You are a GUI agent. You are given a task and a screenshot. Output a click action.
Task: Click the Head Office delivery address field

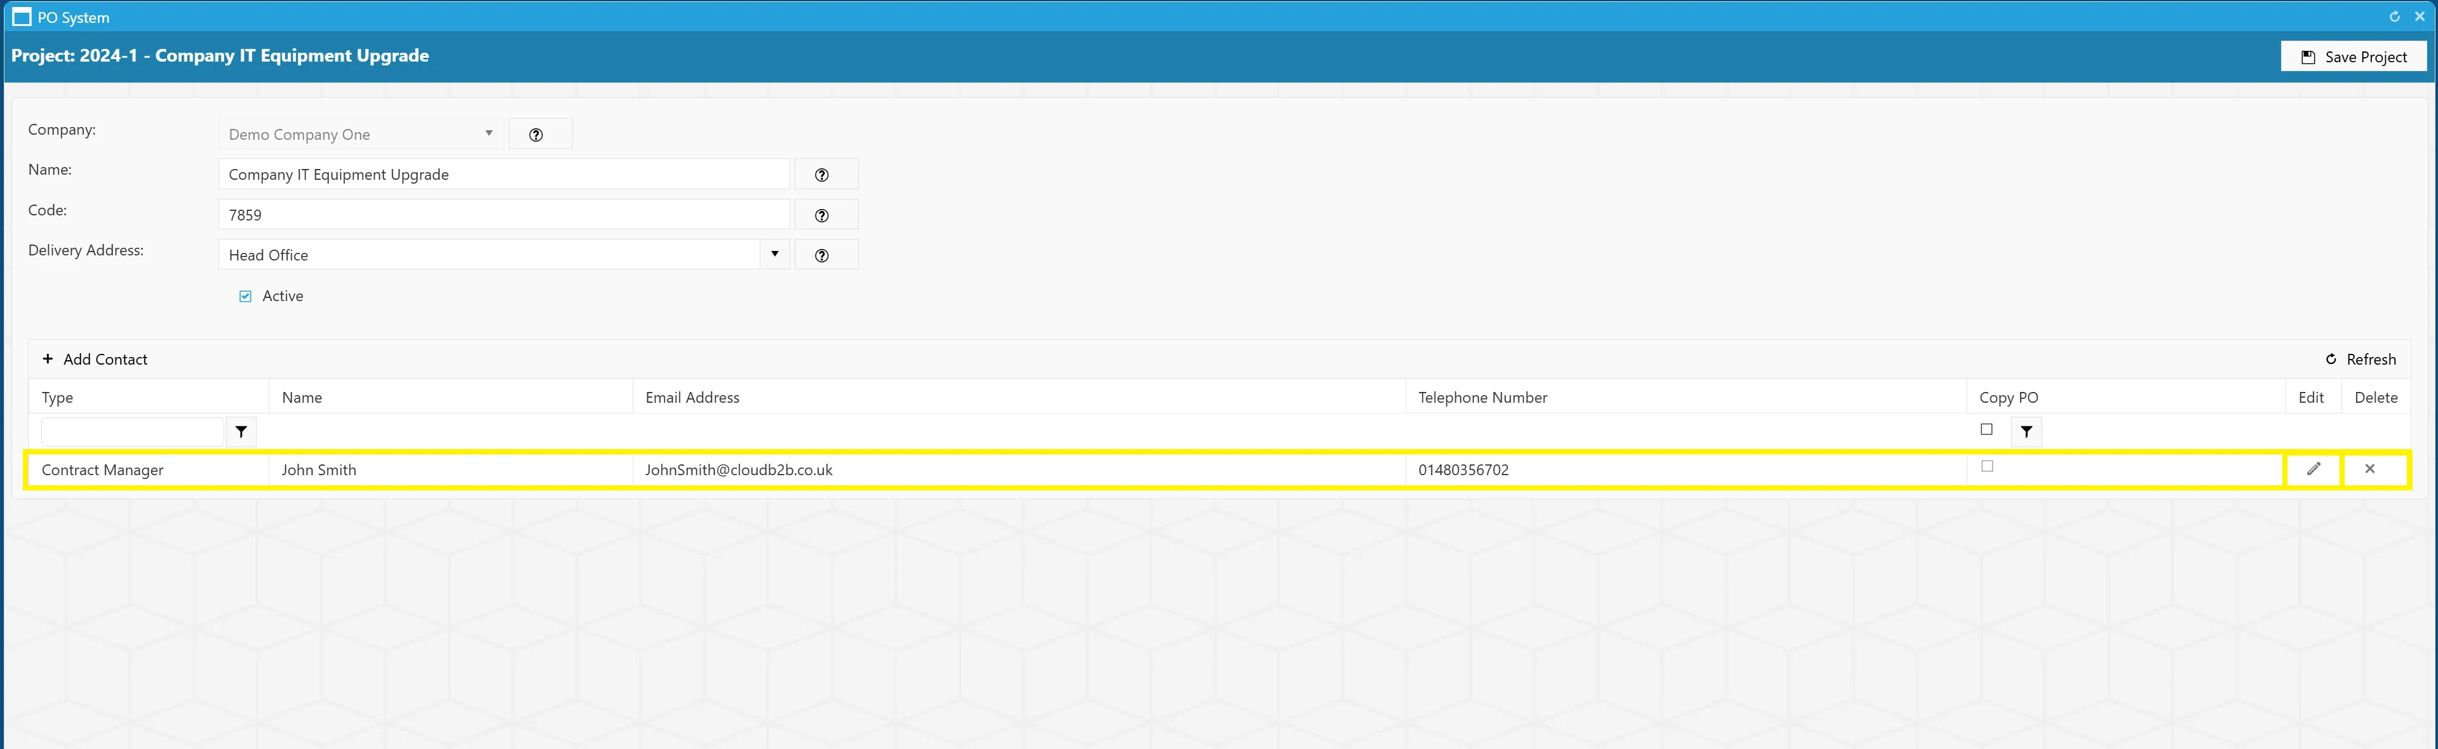(x=489, y=255)
